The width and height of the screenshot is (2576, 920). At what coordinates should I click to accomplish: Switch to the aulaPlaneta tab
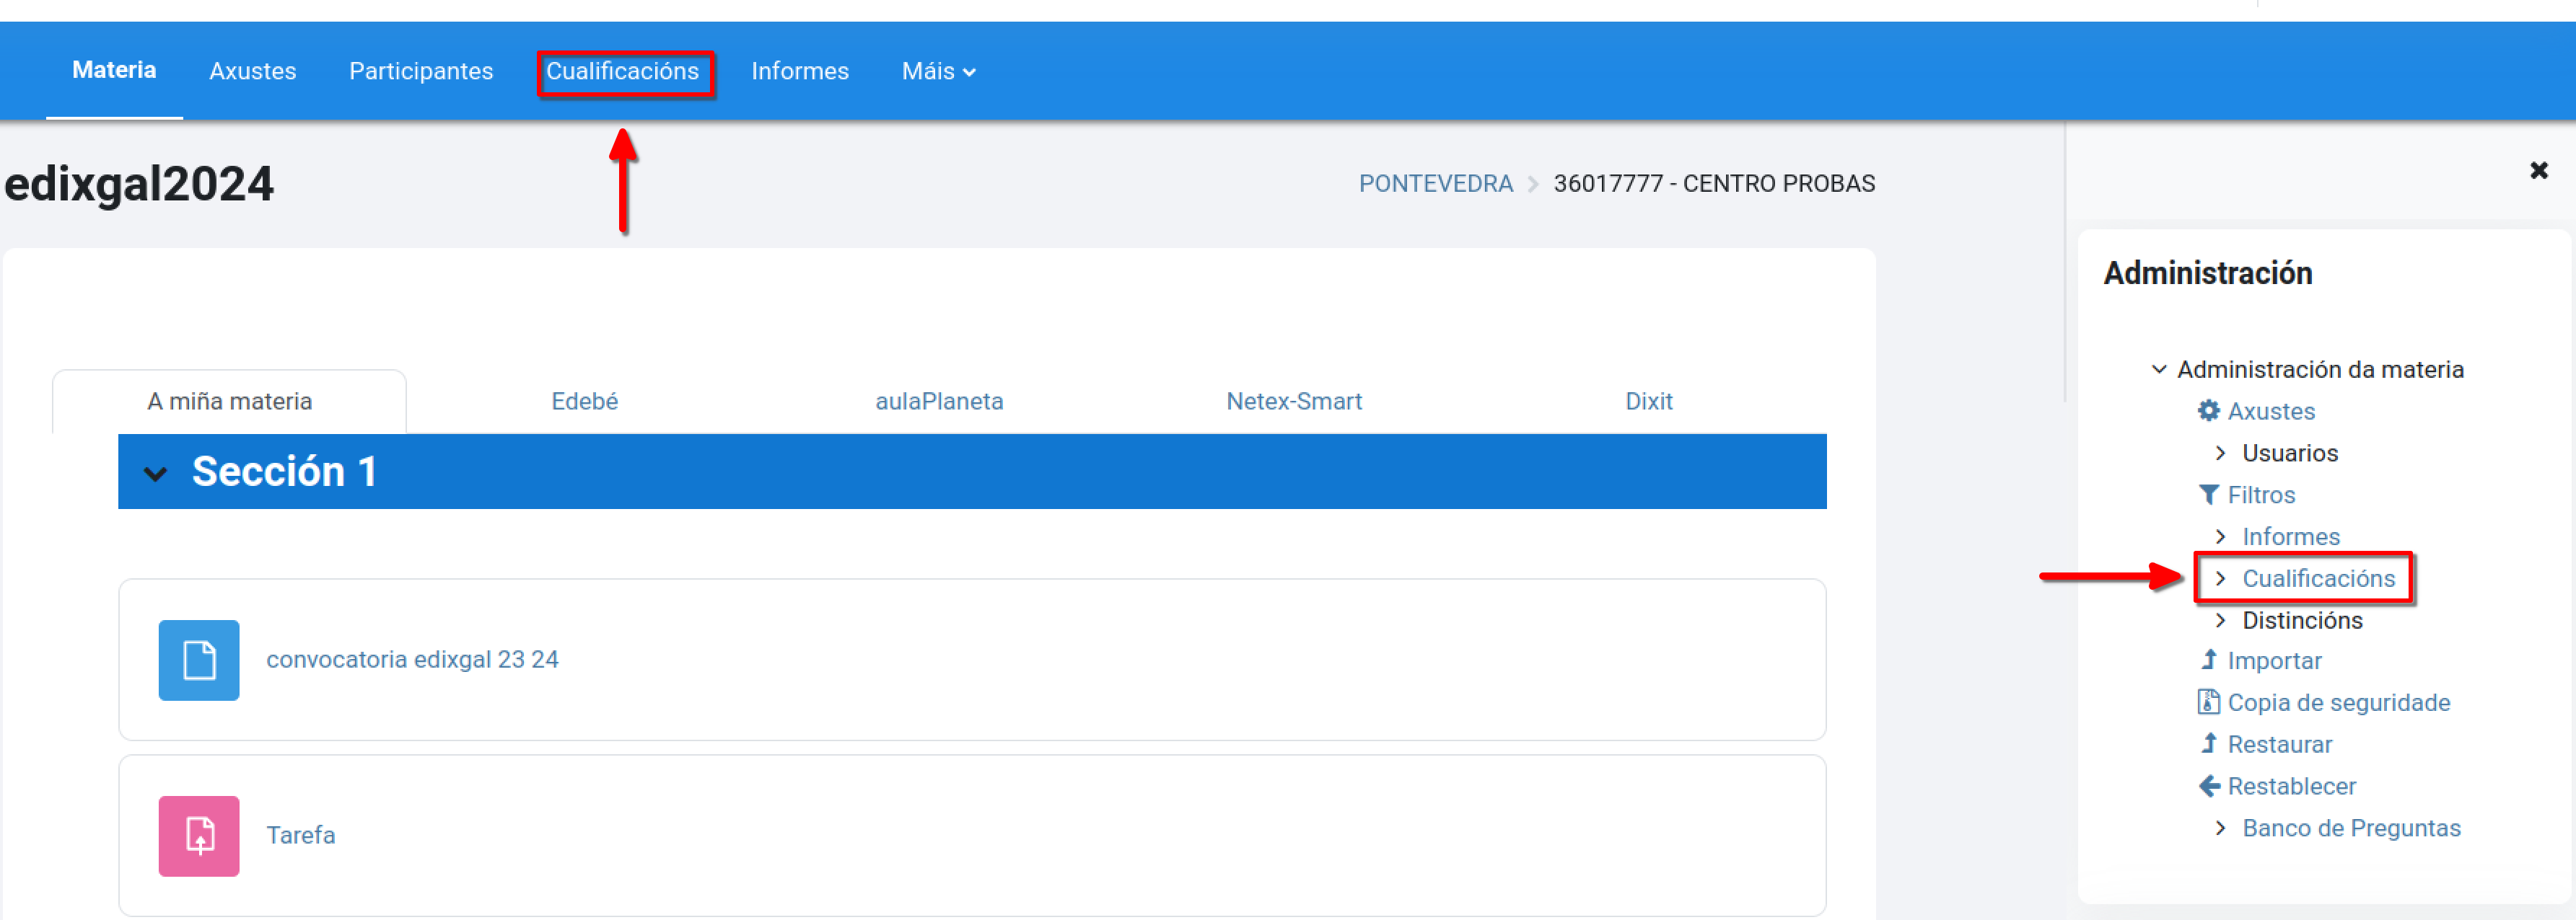point(939,402)
